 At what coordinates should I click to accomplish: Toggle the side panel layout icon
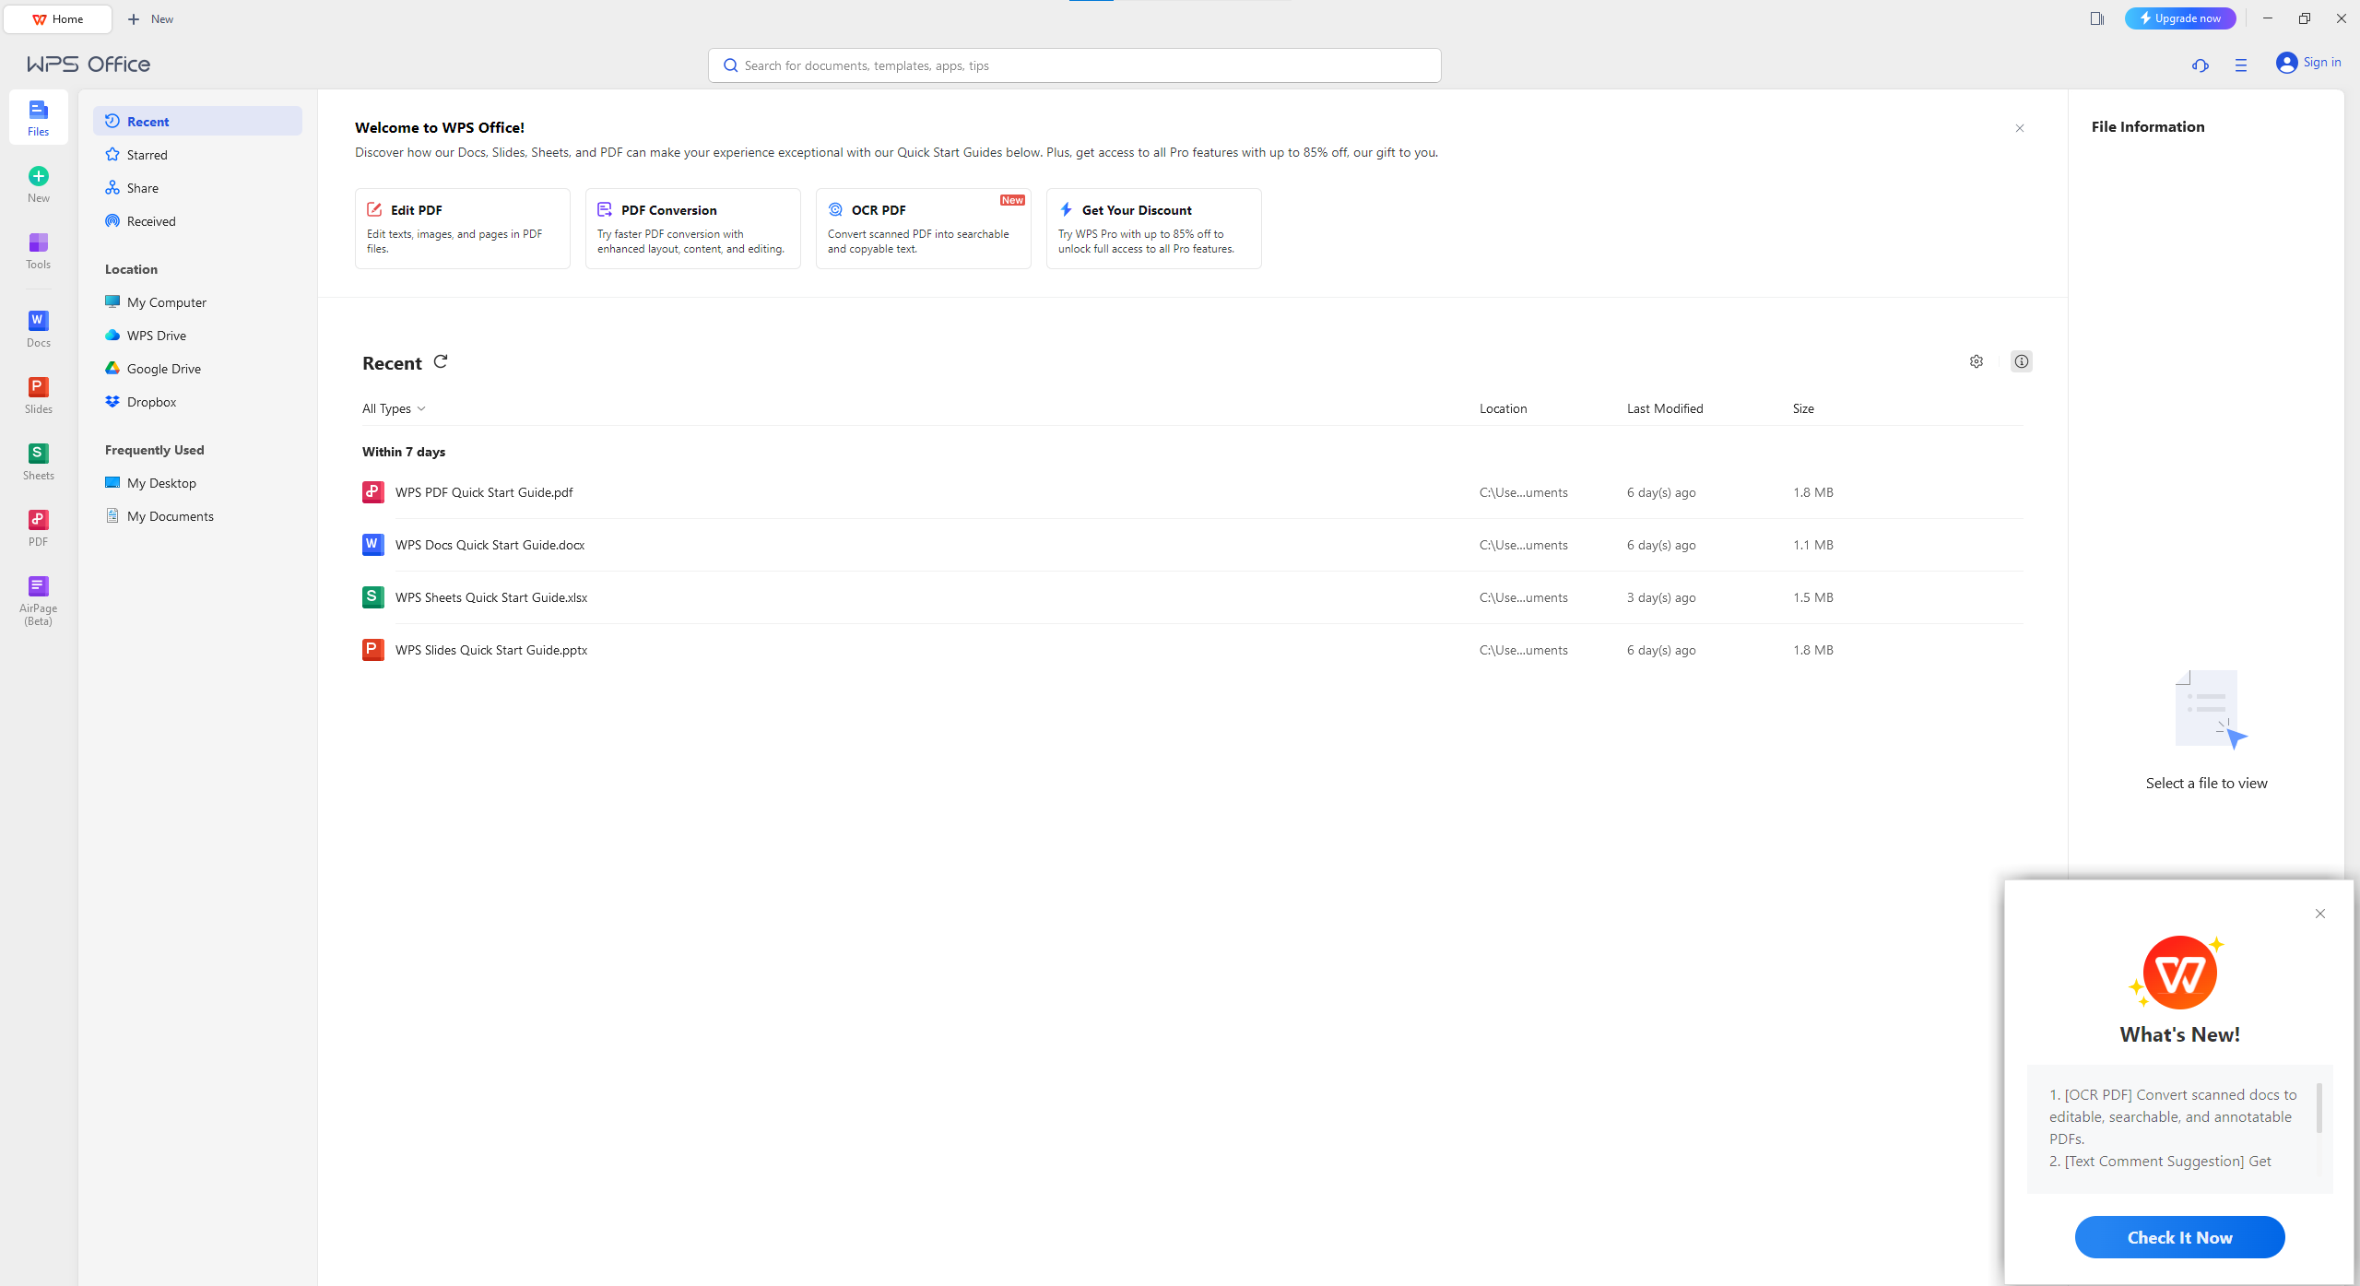coord(2096,18)
